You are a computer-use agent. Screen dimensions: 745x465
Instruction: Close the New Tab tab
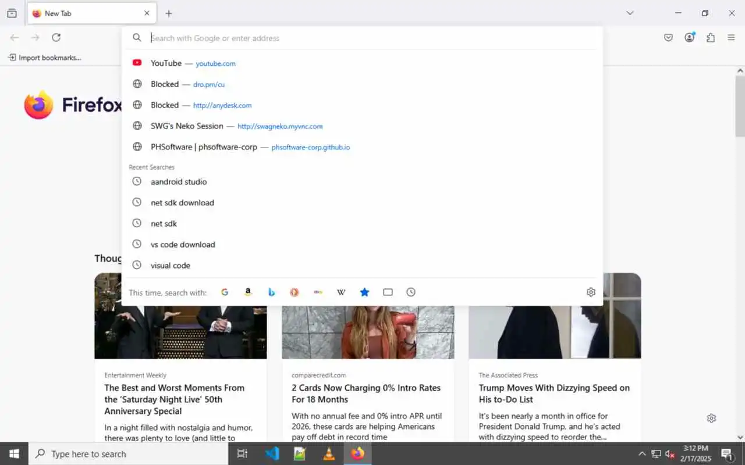point(147,13)
